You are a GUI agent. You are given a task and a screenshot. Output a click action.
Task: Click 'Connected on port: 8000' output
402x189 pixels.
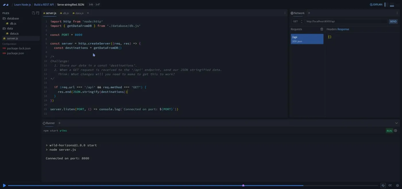(x=67, y=158)
